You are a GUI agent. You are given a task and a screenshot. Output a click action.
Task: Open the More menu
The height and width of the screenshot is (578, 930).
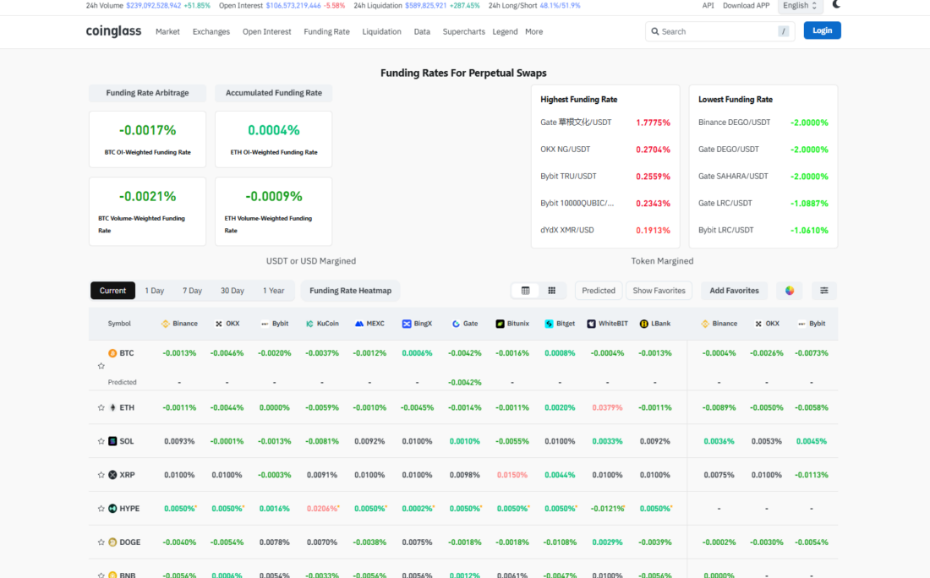(533, 31)
